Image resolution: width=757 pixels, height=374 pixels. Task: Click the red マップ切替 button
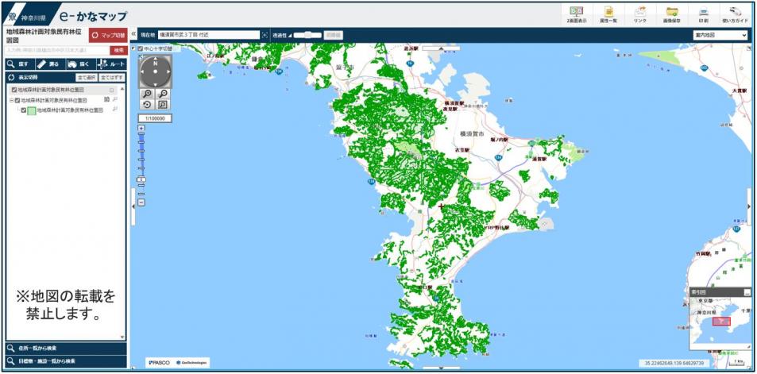tap(107, 36)
